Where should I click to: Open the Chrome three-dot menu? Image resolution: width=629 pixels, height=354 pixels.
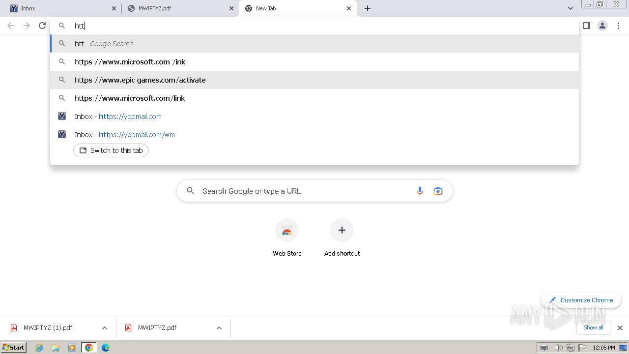coord(618,26)
